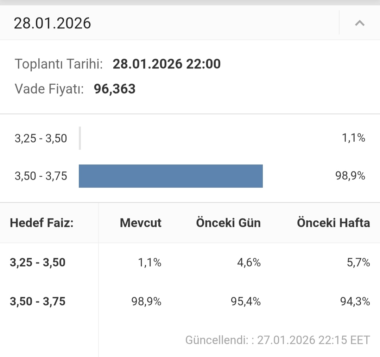
Task: Click the Vade Fiyatı value 96,363
Action: (115, 89)
